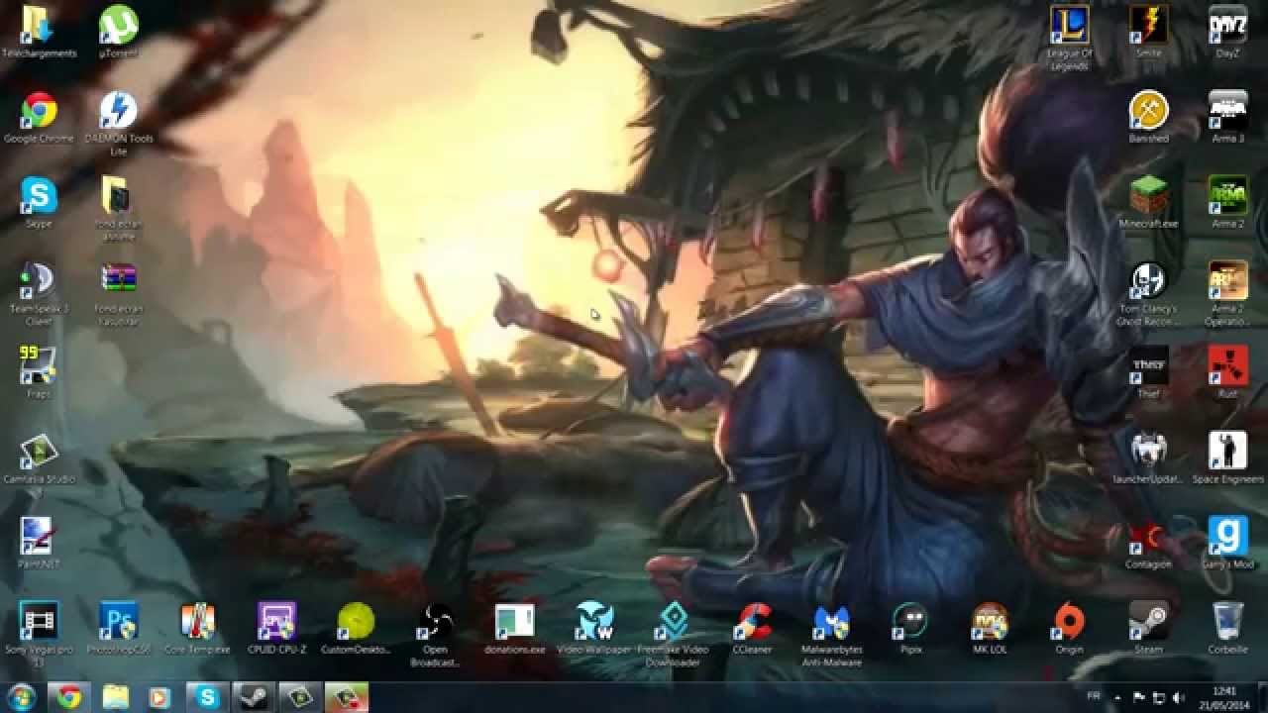Open the launcherUpdater desktop icon
This screenshot has width=1268, height=713.
click(x=1148, y=458)
